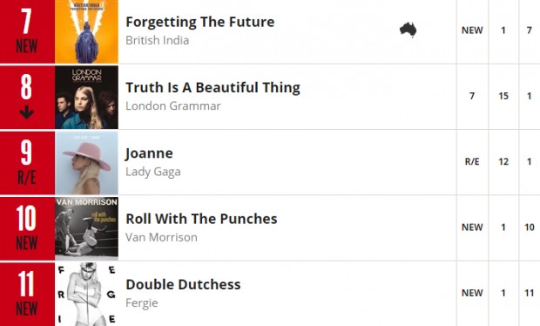Open the Van Morrison album cover
This screenshot has width=540, height=326.
(x=86, y=228)
